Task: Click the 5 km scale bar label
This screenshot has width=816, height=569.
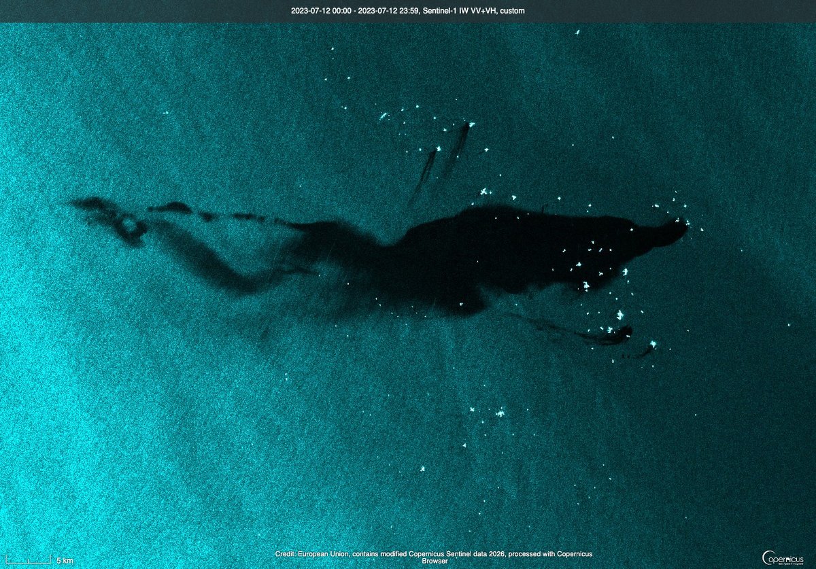Action: [65, 561]
